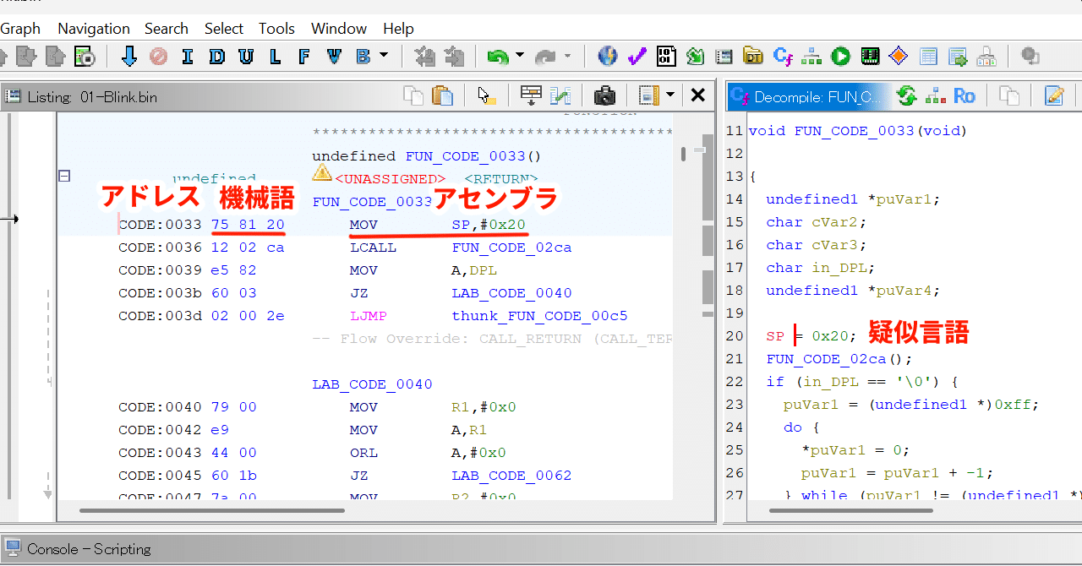Open the Listing fields dropdown arrow
1082x566 pixels.
coord(670,95)
